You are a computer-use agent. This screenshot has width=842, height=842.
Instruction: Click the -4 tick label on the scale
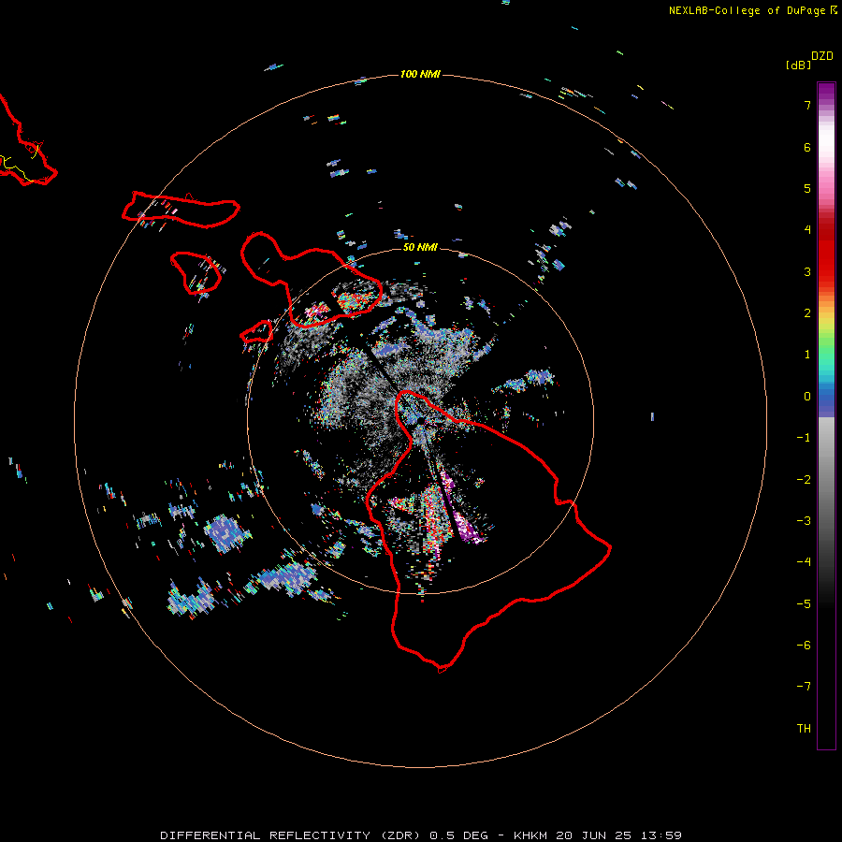tap(804, 562)
